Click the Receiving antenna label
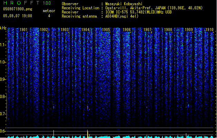217x138 pixels. [x=79, y=16]
